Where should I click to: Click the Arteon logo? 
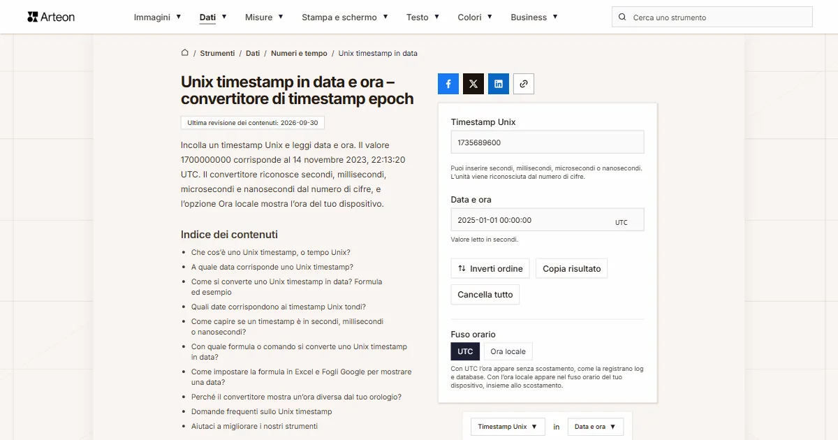pos(51,17)
